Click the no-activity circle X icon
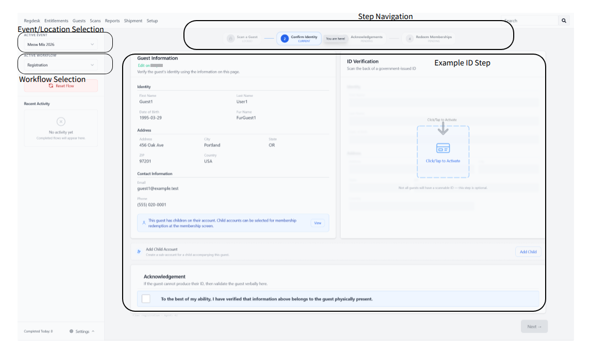This screenshot has height=354, width=591. (61, 122)
